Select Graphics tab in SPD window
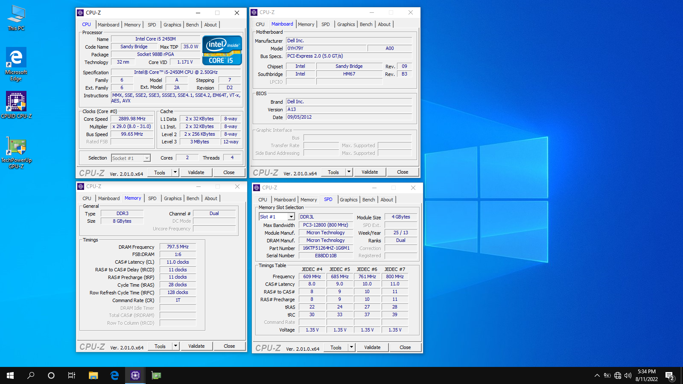Screen dimensions: 683x384 (349, 200)
